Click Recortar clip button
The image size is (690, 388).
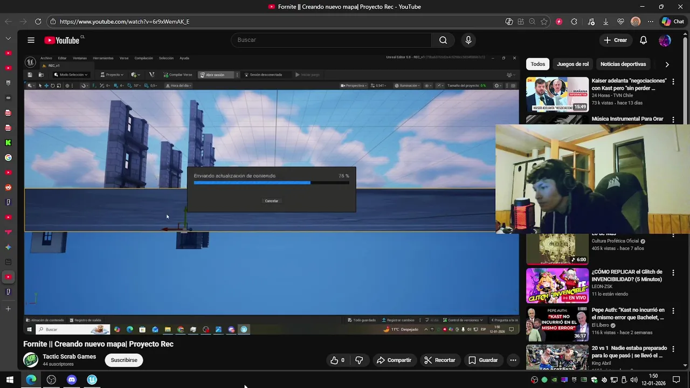[440, 360]
